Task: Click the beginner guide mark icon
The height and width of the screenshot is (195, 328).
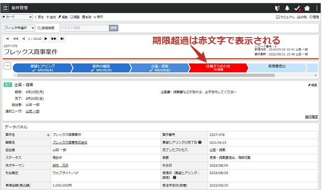Action: pos(277,8)
